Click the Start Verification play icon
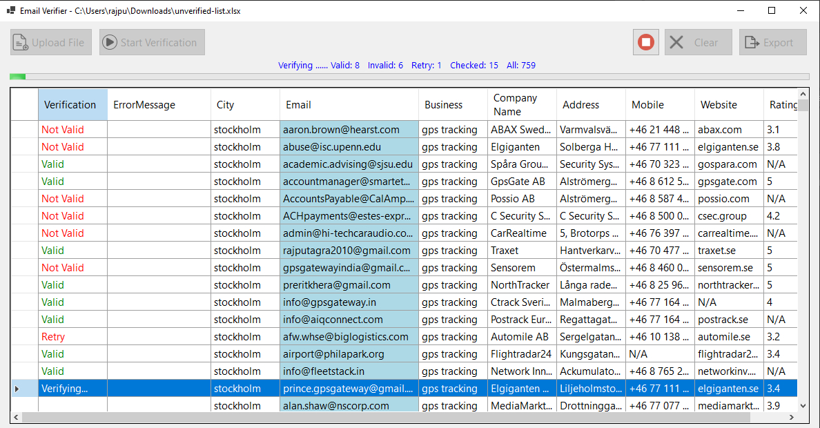This screenshot has width=820, height=428. pos(109,42)
